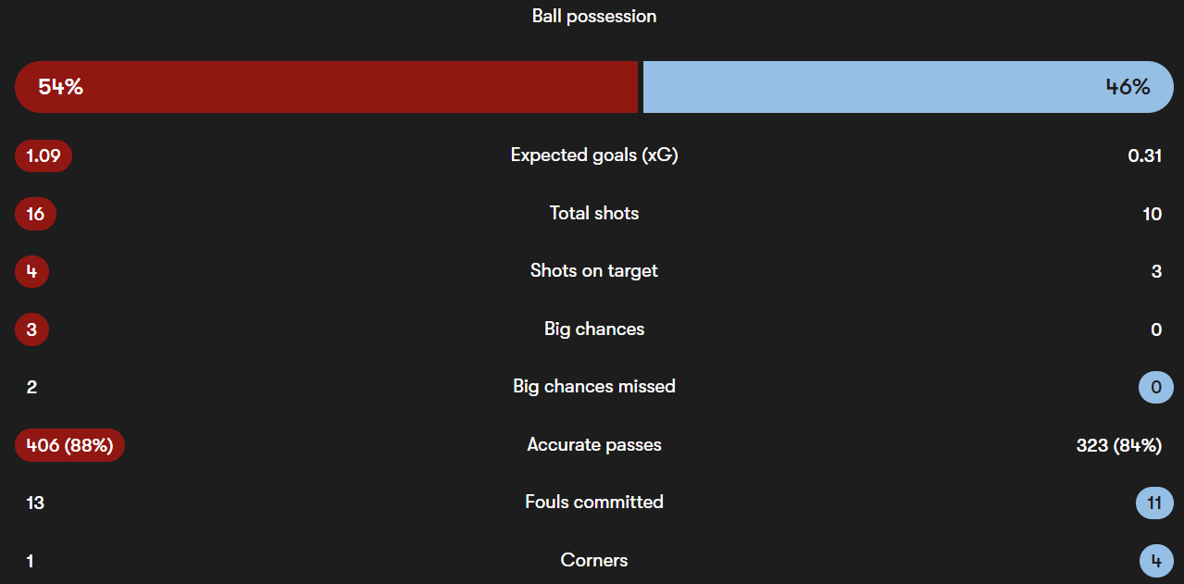
Task: Select the Corners label
Action: 594,560
